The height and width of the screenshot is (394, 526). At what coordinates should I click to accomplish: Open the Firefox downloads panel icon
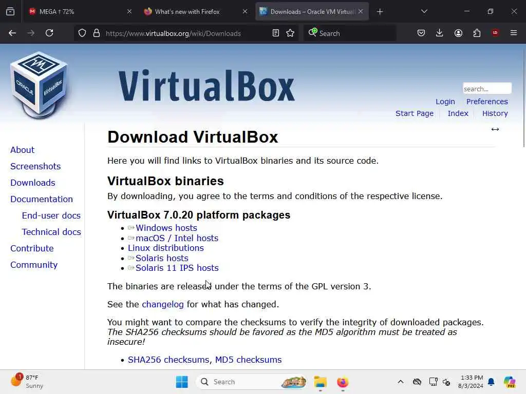point(440,33)
